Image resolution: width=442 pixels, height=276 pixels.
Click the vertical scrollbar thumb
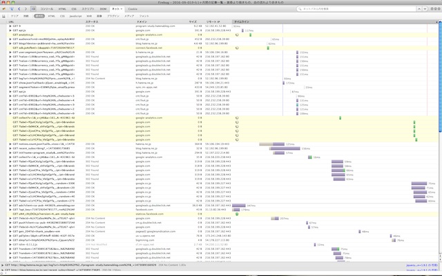click(441, 76)
